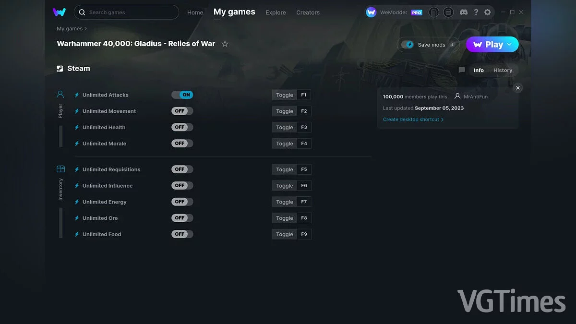Click Toggle button for F6 hotkey
Image resolution: width=576 pixels, height=324 pixels.
pos(285,186)
